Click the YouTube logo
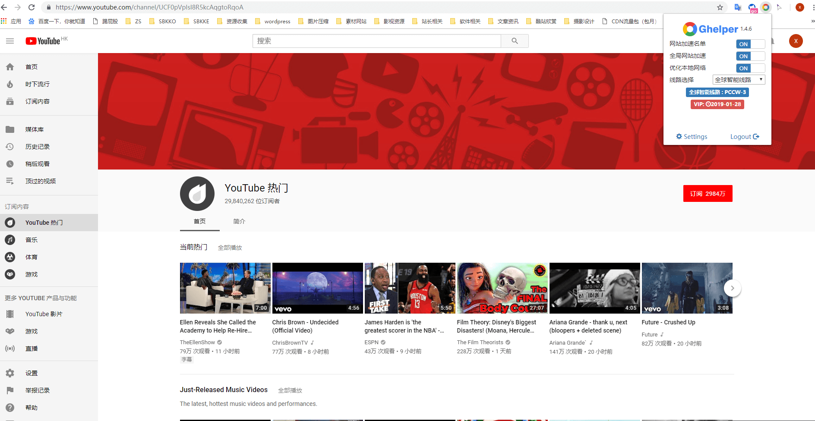The height and width of the screenshot is (421, 815). (43, 41)
